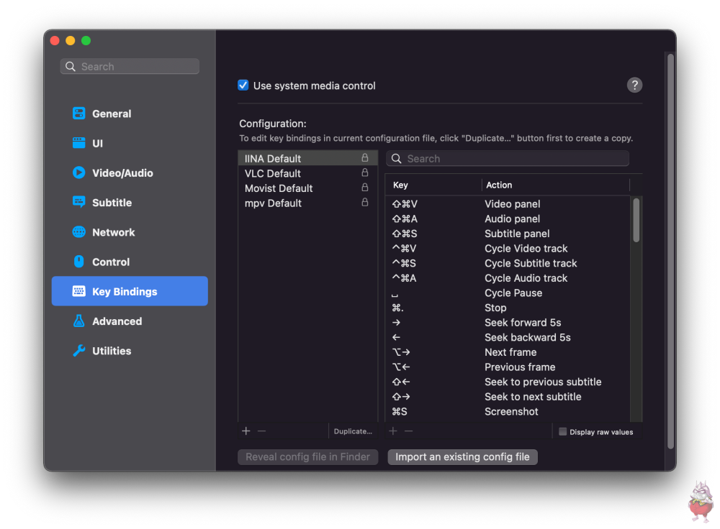Open the Video/Audio preferences pane
The width and height of the screenshot is (720, 529).
click(x=130, y=172)
